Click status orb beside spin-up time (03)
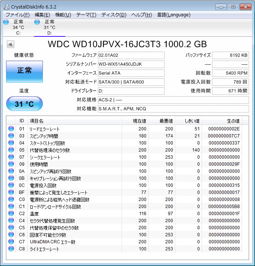 coord(11,136)
